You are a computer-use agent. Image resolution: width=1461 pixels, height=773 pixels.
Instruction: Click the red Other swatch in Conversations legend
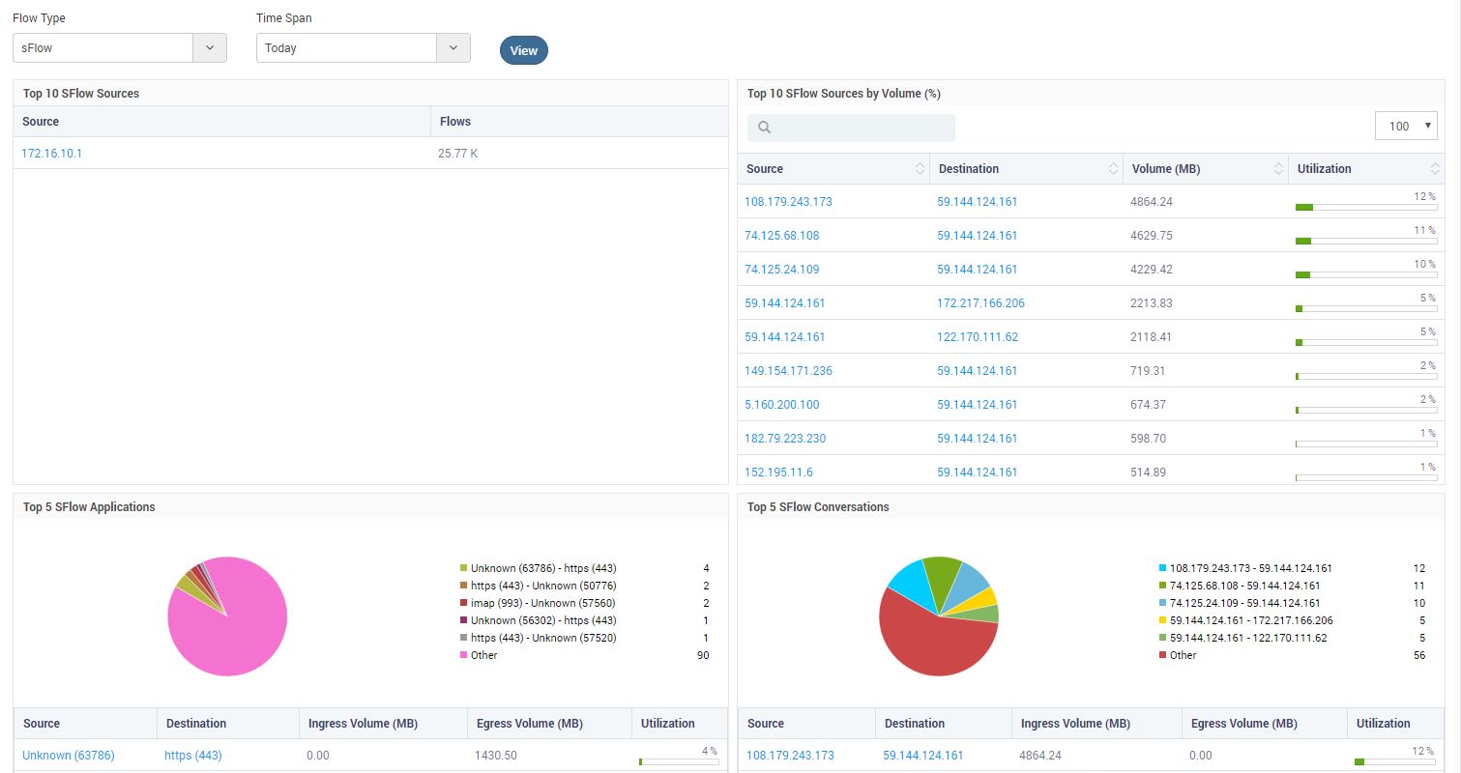pos(1162,655)
